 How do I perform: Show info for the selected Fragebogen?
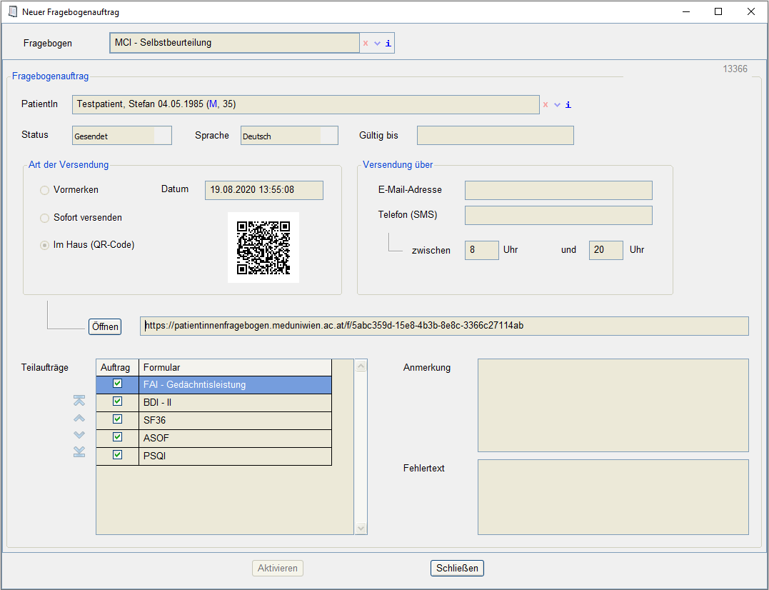[x=388, y=43]
